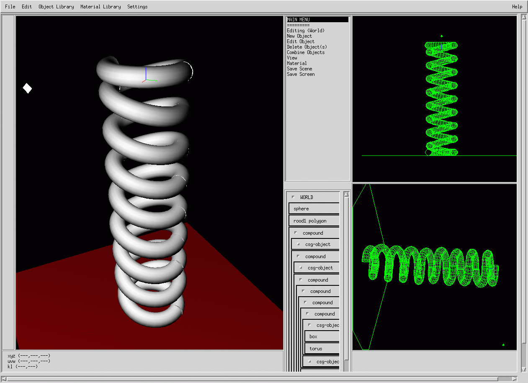Click the down arrow on far-right window scrollbar
The height and width of the screenshot is (383, 528).
tap(524, 369)
